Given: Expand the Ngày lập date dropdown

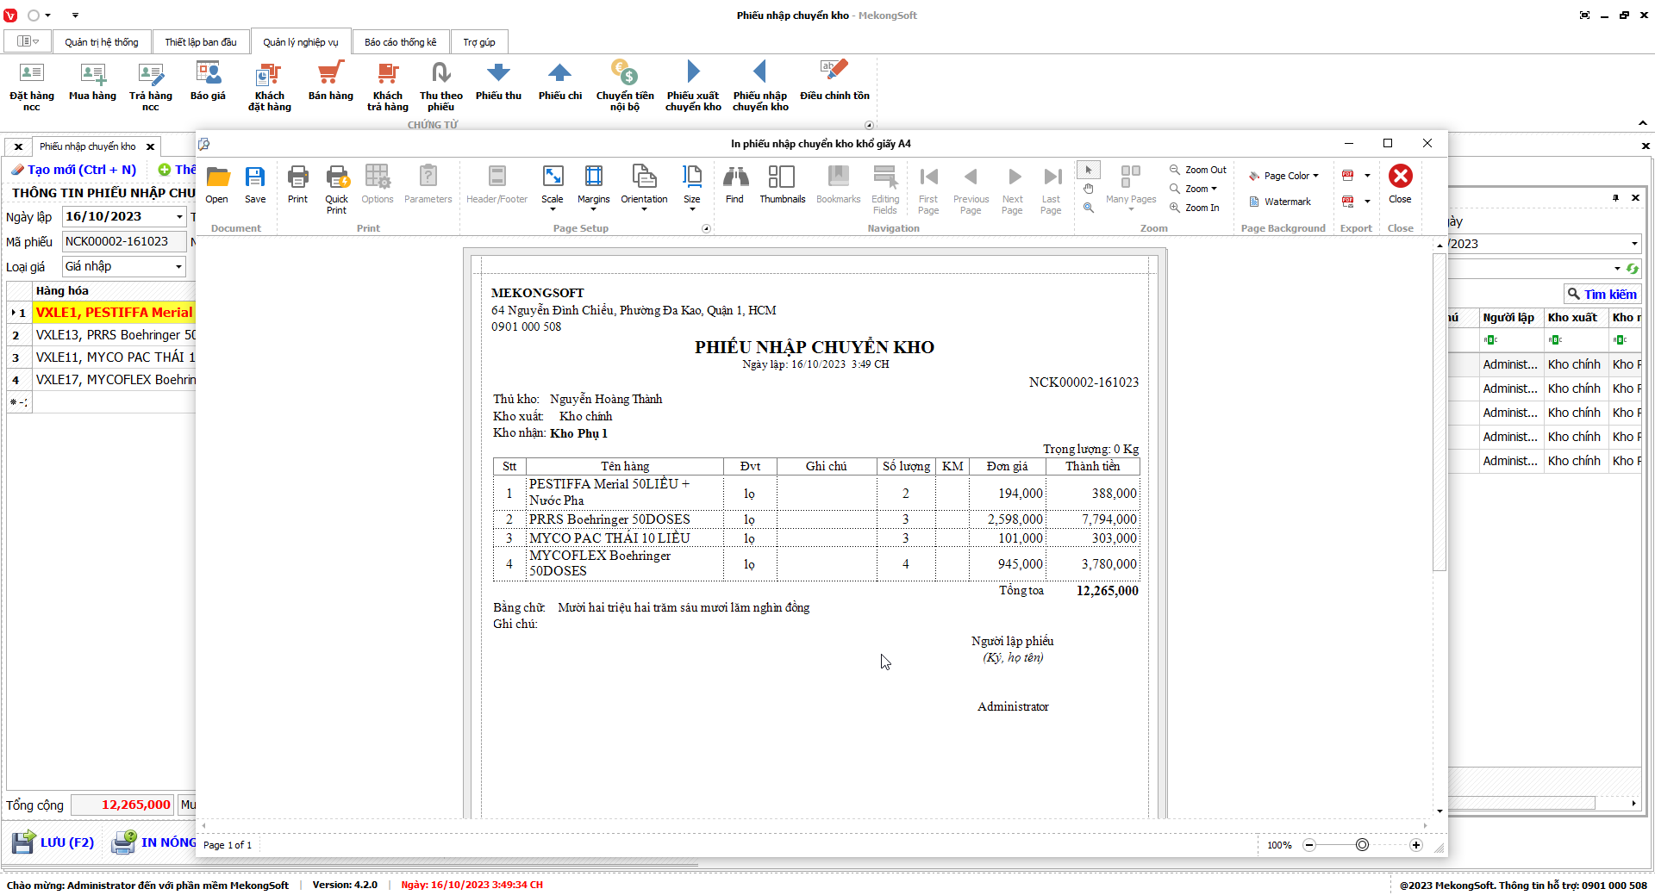Looking at the screenshot, I should [179, 217].
